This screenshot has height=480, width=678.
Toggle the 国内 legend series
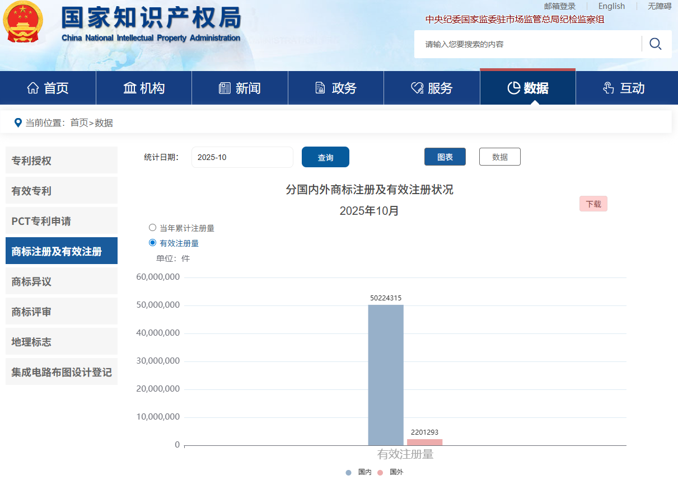[358, 472]
